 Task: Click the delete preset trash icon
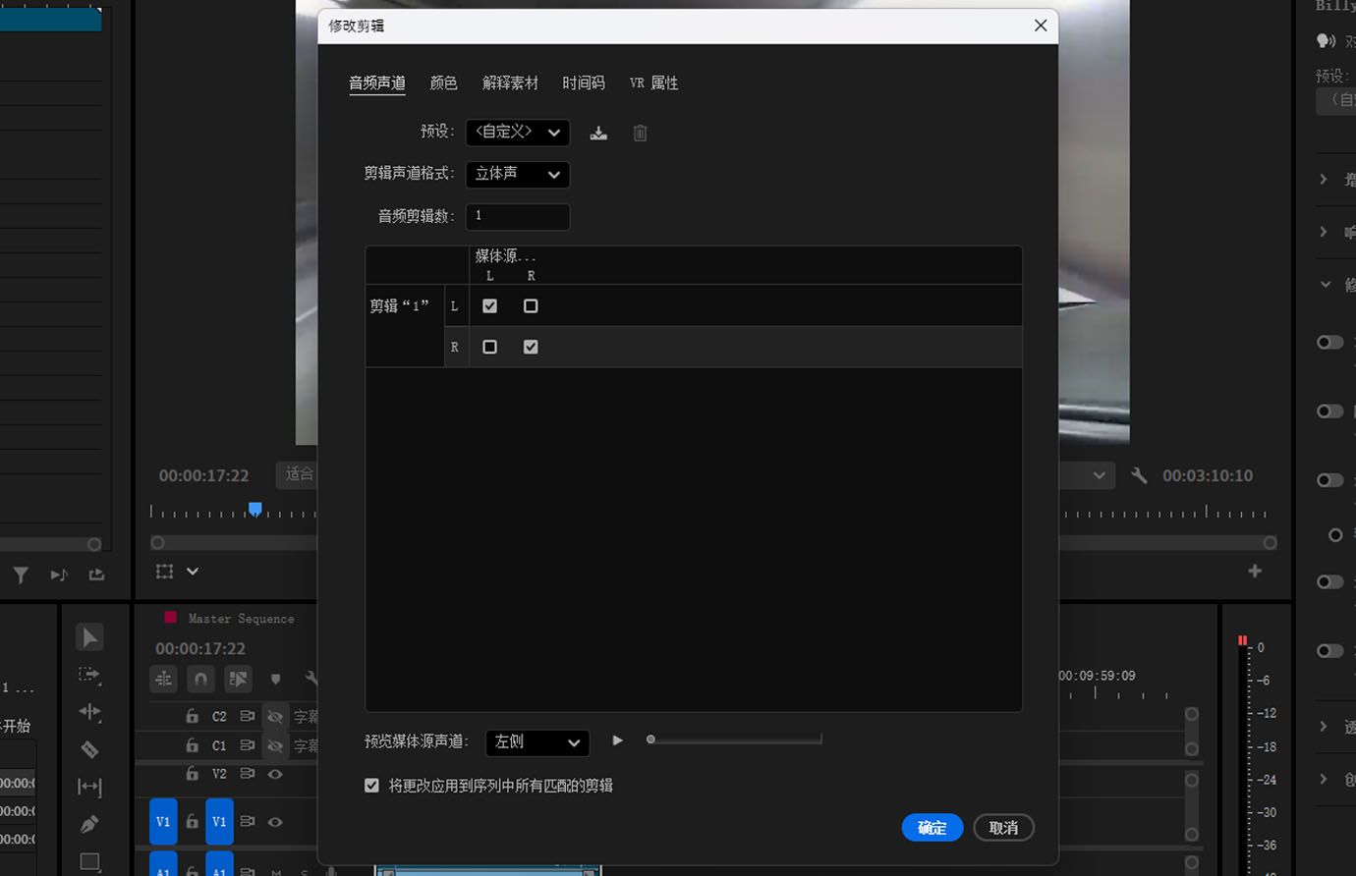point(640,133)
